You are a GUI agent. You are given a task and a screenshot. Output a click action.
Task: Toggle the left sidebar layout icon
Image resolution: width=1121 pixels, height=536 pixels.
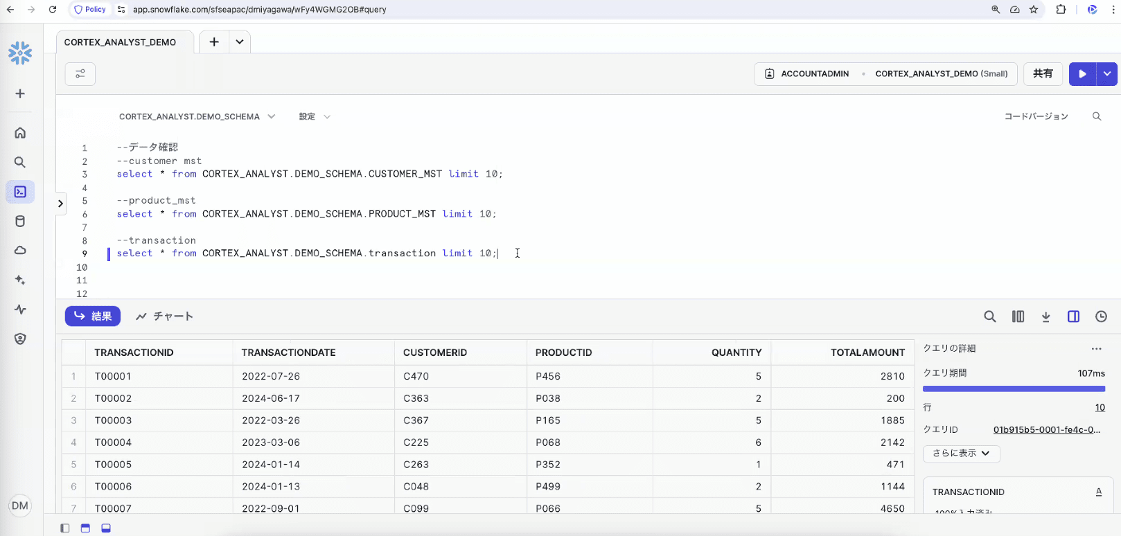pos(65,528)
